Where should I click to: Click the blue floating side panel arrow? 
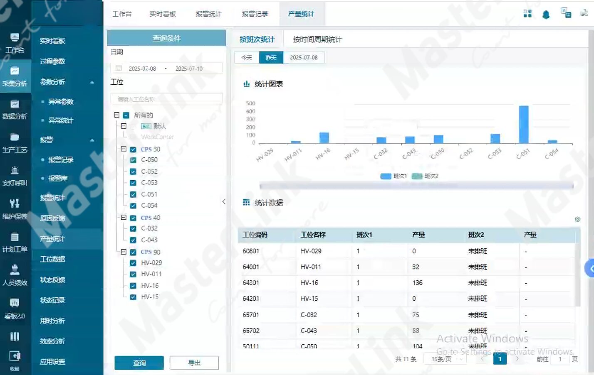click(x=590, y=269)
